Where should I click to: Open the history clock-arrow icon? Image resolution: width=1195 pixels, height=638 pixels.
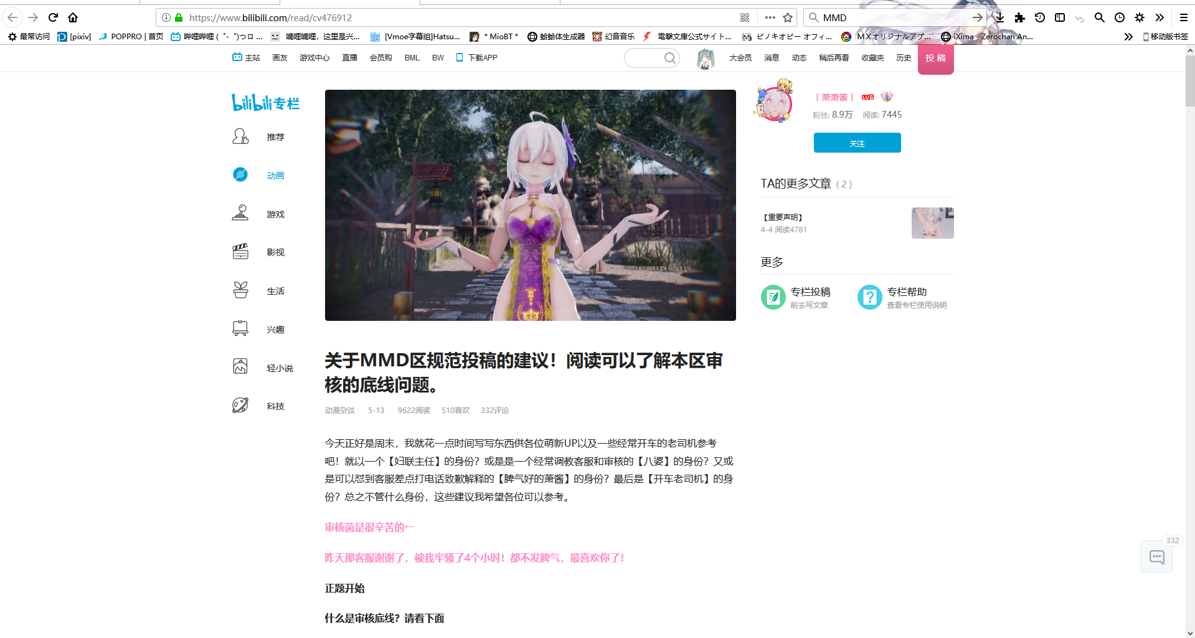(x=1040, y=17)
